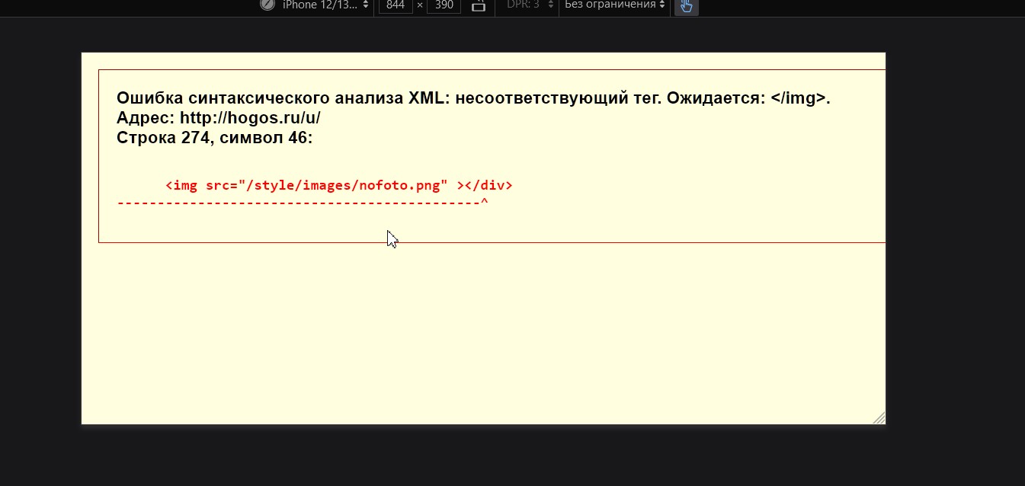Expand the «Без ограничения» throttling dropdown
Image resolution: width=1025 pixels, height=486 pixels.
[x=614, y=5]
